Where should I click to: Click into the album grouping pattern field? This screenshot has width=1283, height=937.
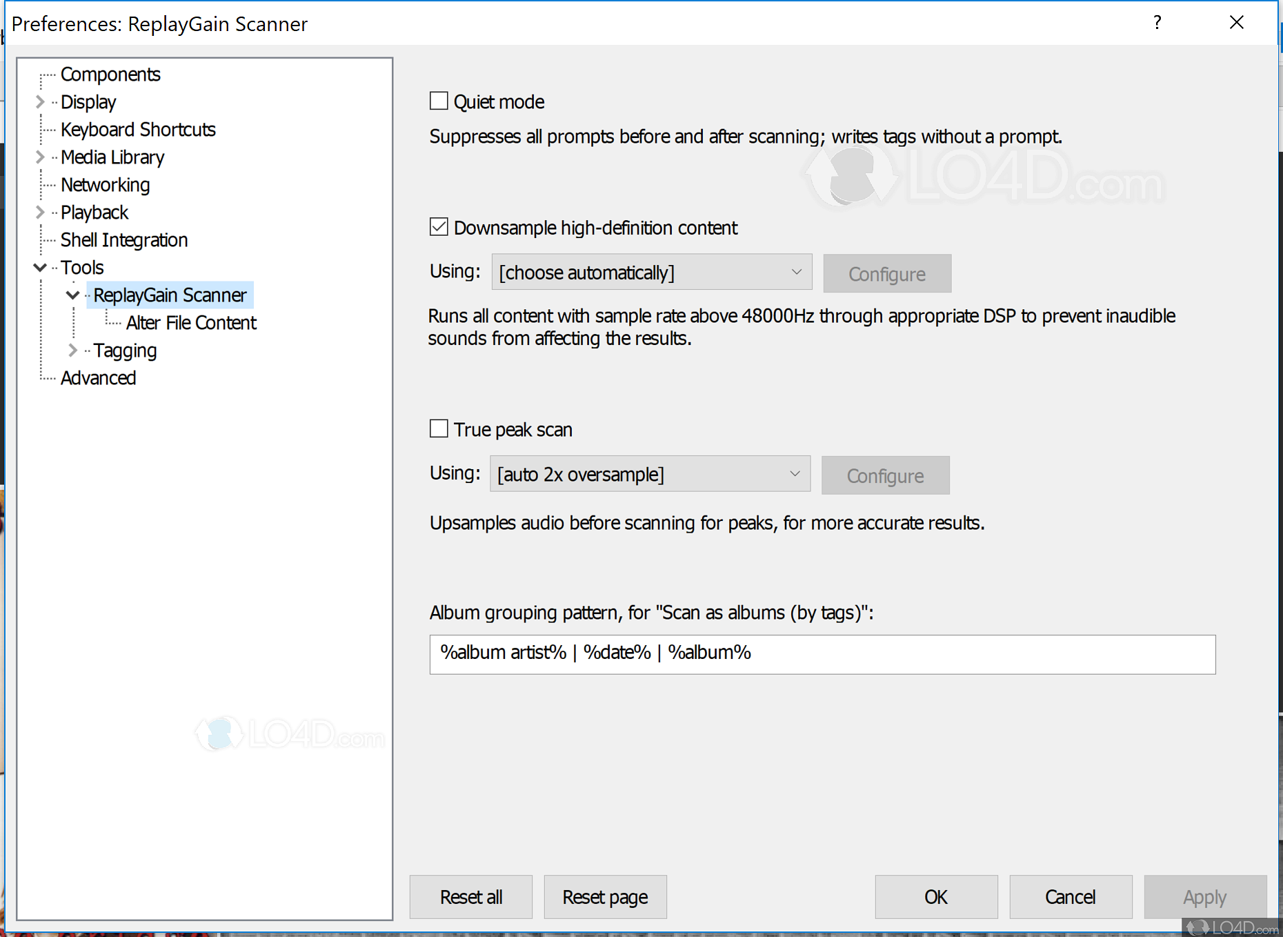[x=822, y=653]
